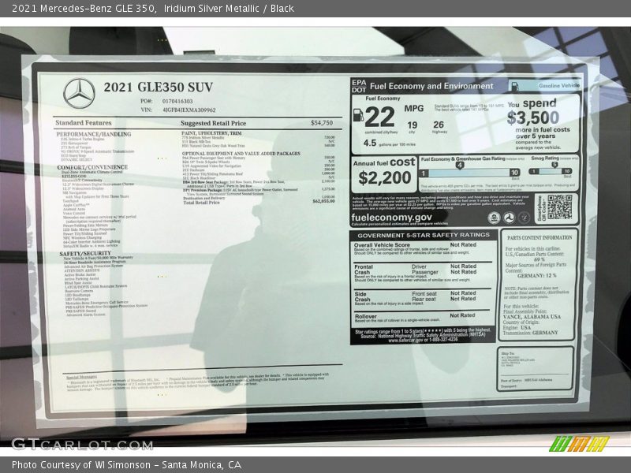
Task: Click the 4.5 gallons per 100 miles value
Action: tap(370, 143)
